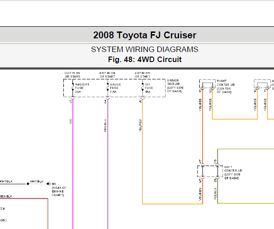Click the DRIVER SIDE J/B label
The height and width of the screenshot is (229, 274).
(175, 86)
